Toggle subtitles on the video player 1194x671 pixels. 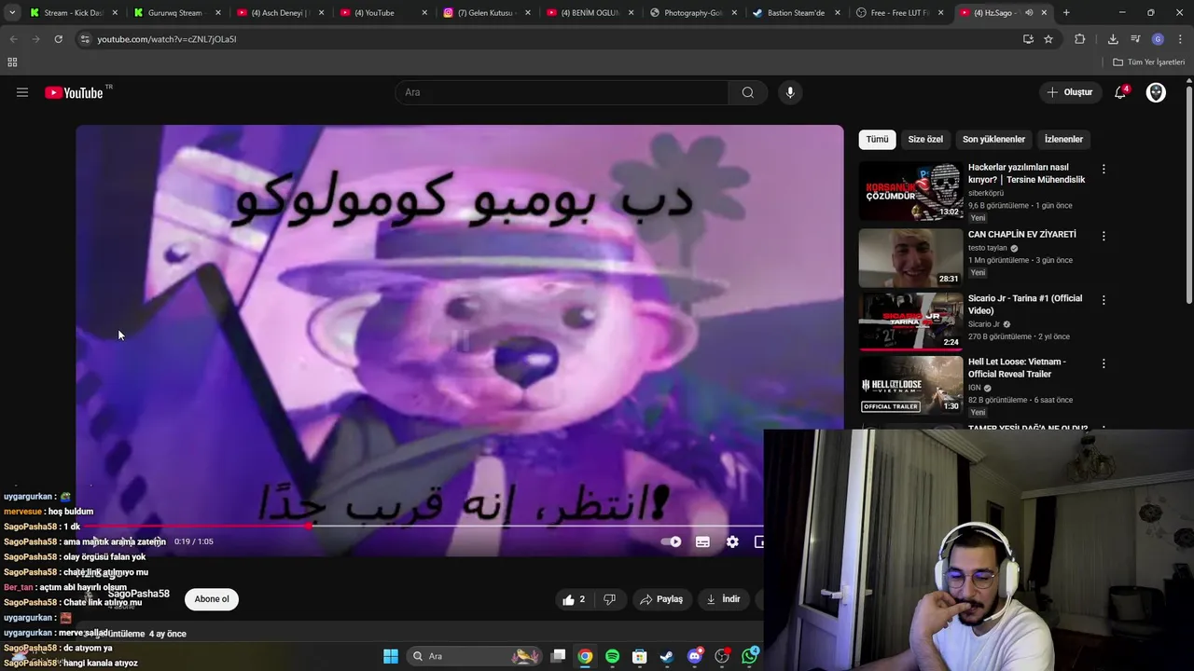point(702,541)
